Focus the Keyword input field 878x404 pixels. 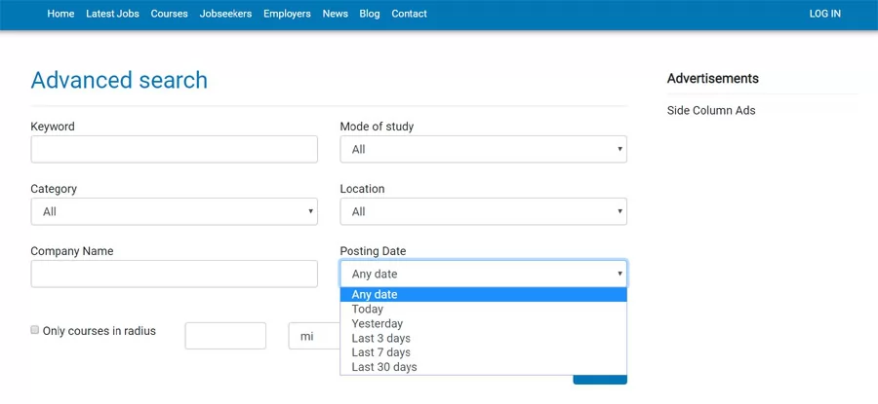point(174,149)
